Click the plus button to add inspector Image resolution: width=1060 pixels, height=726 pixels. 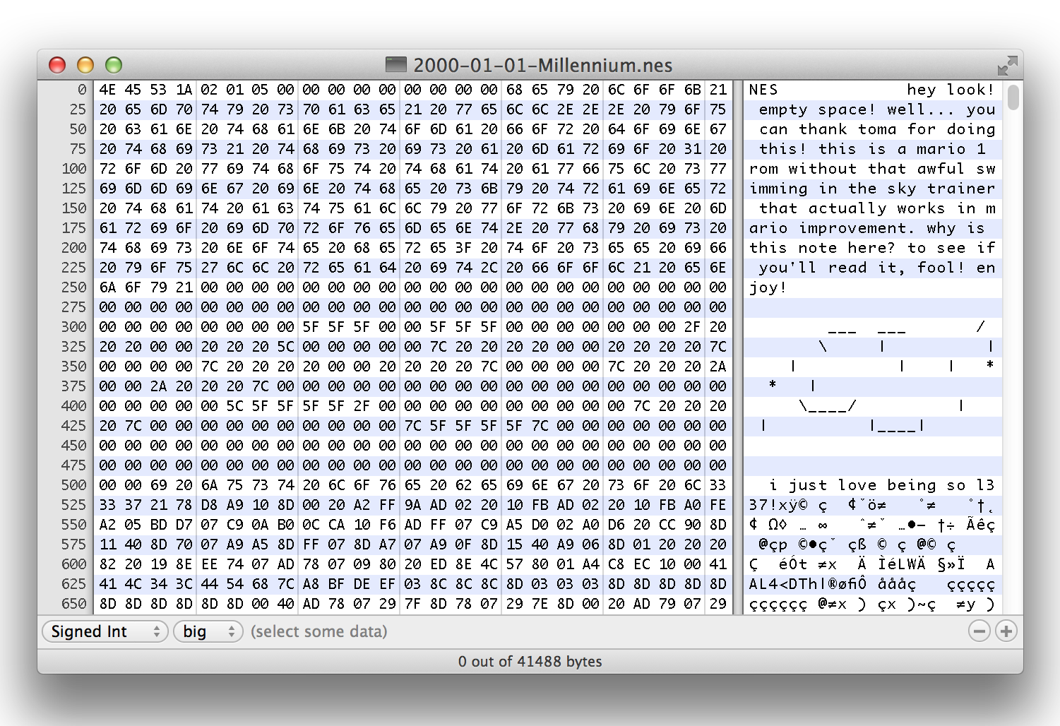coord(1006,631)
